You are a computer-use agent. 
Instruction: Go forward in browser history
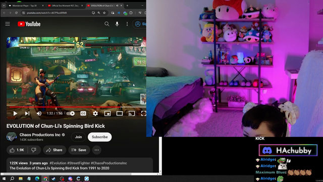point(10,13)
